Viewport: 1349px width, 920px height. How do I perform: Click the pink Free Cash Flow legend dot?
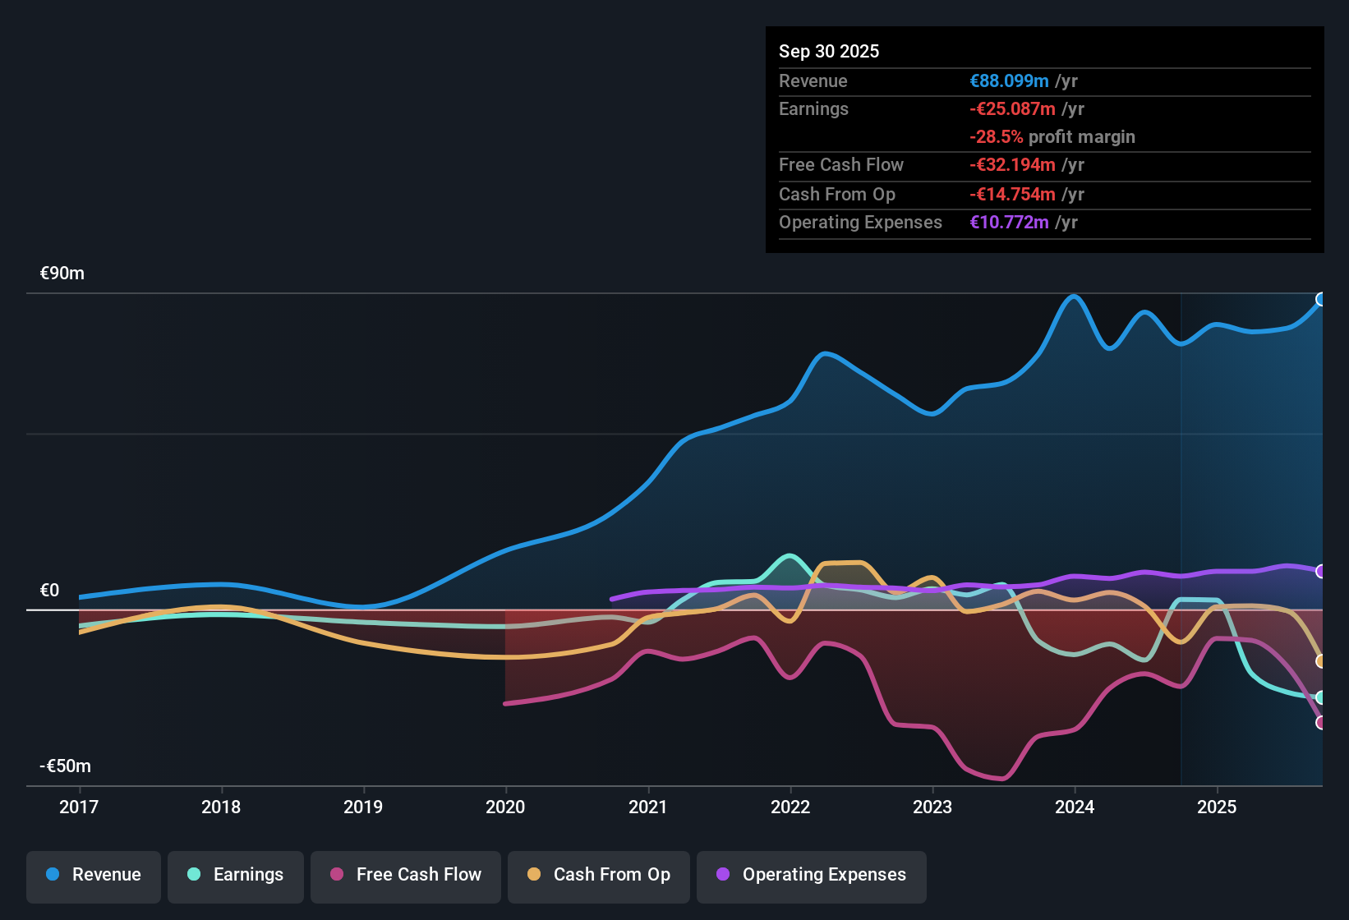337,875
